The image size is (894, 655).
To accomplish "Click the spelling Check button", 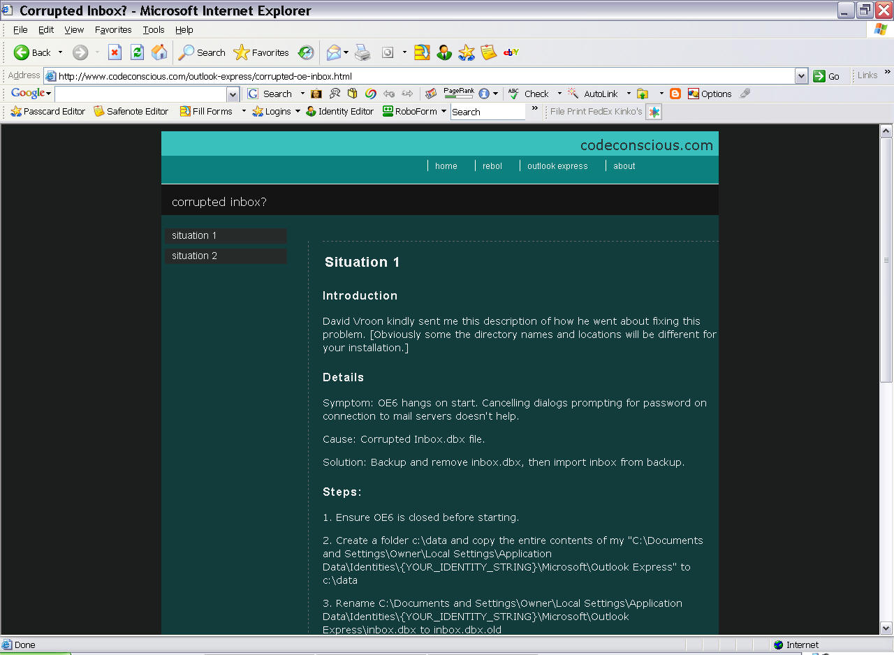I will 529,94.
